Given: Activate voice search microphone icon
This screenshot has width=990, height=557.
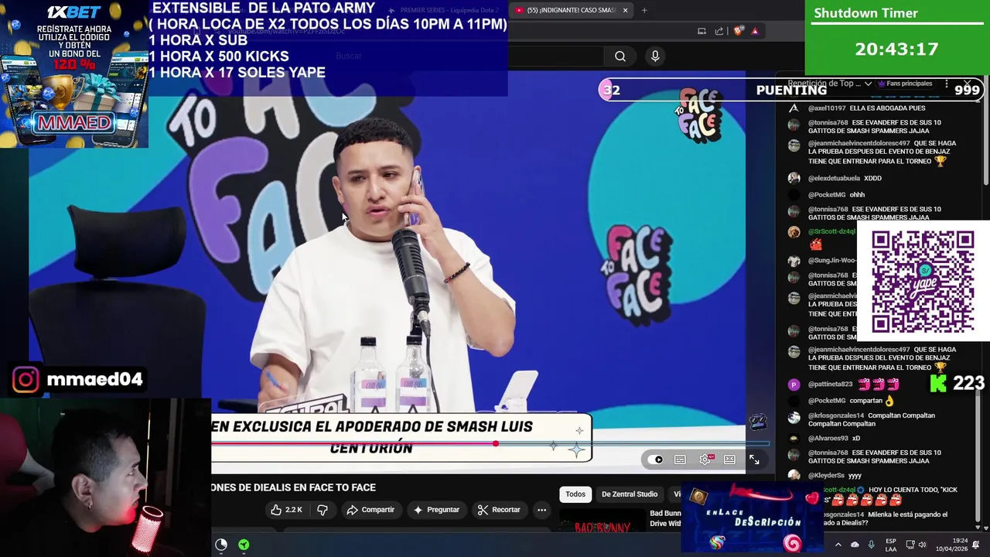Looking at the screenshot, I should coord(655,56).
